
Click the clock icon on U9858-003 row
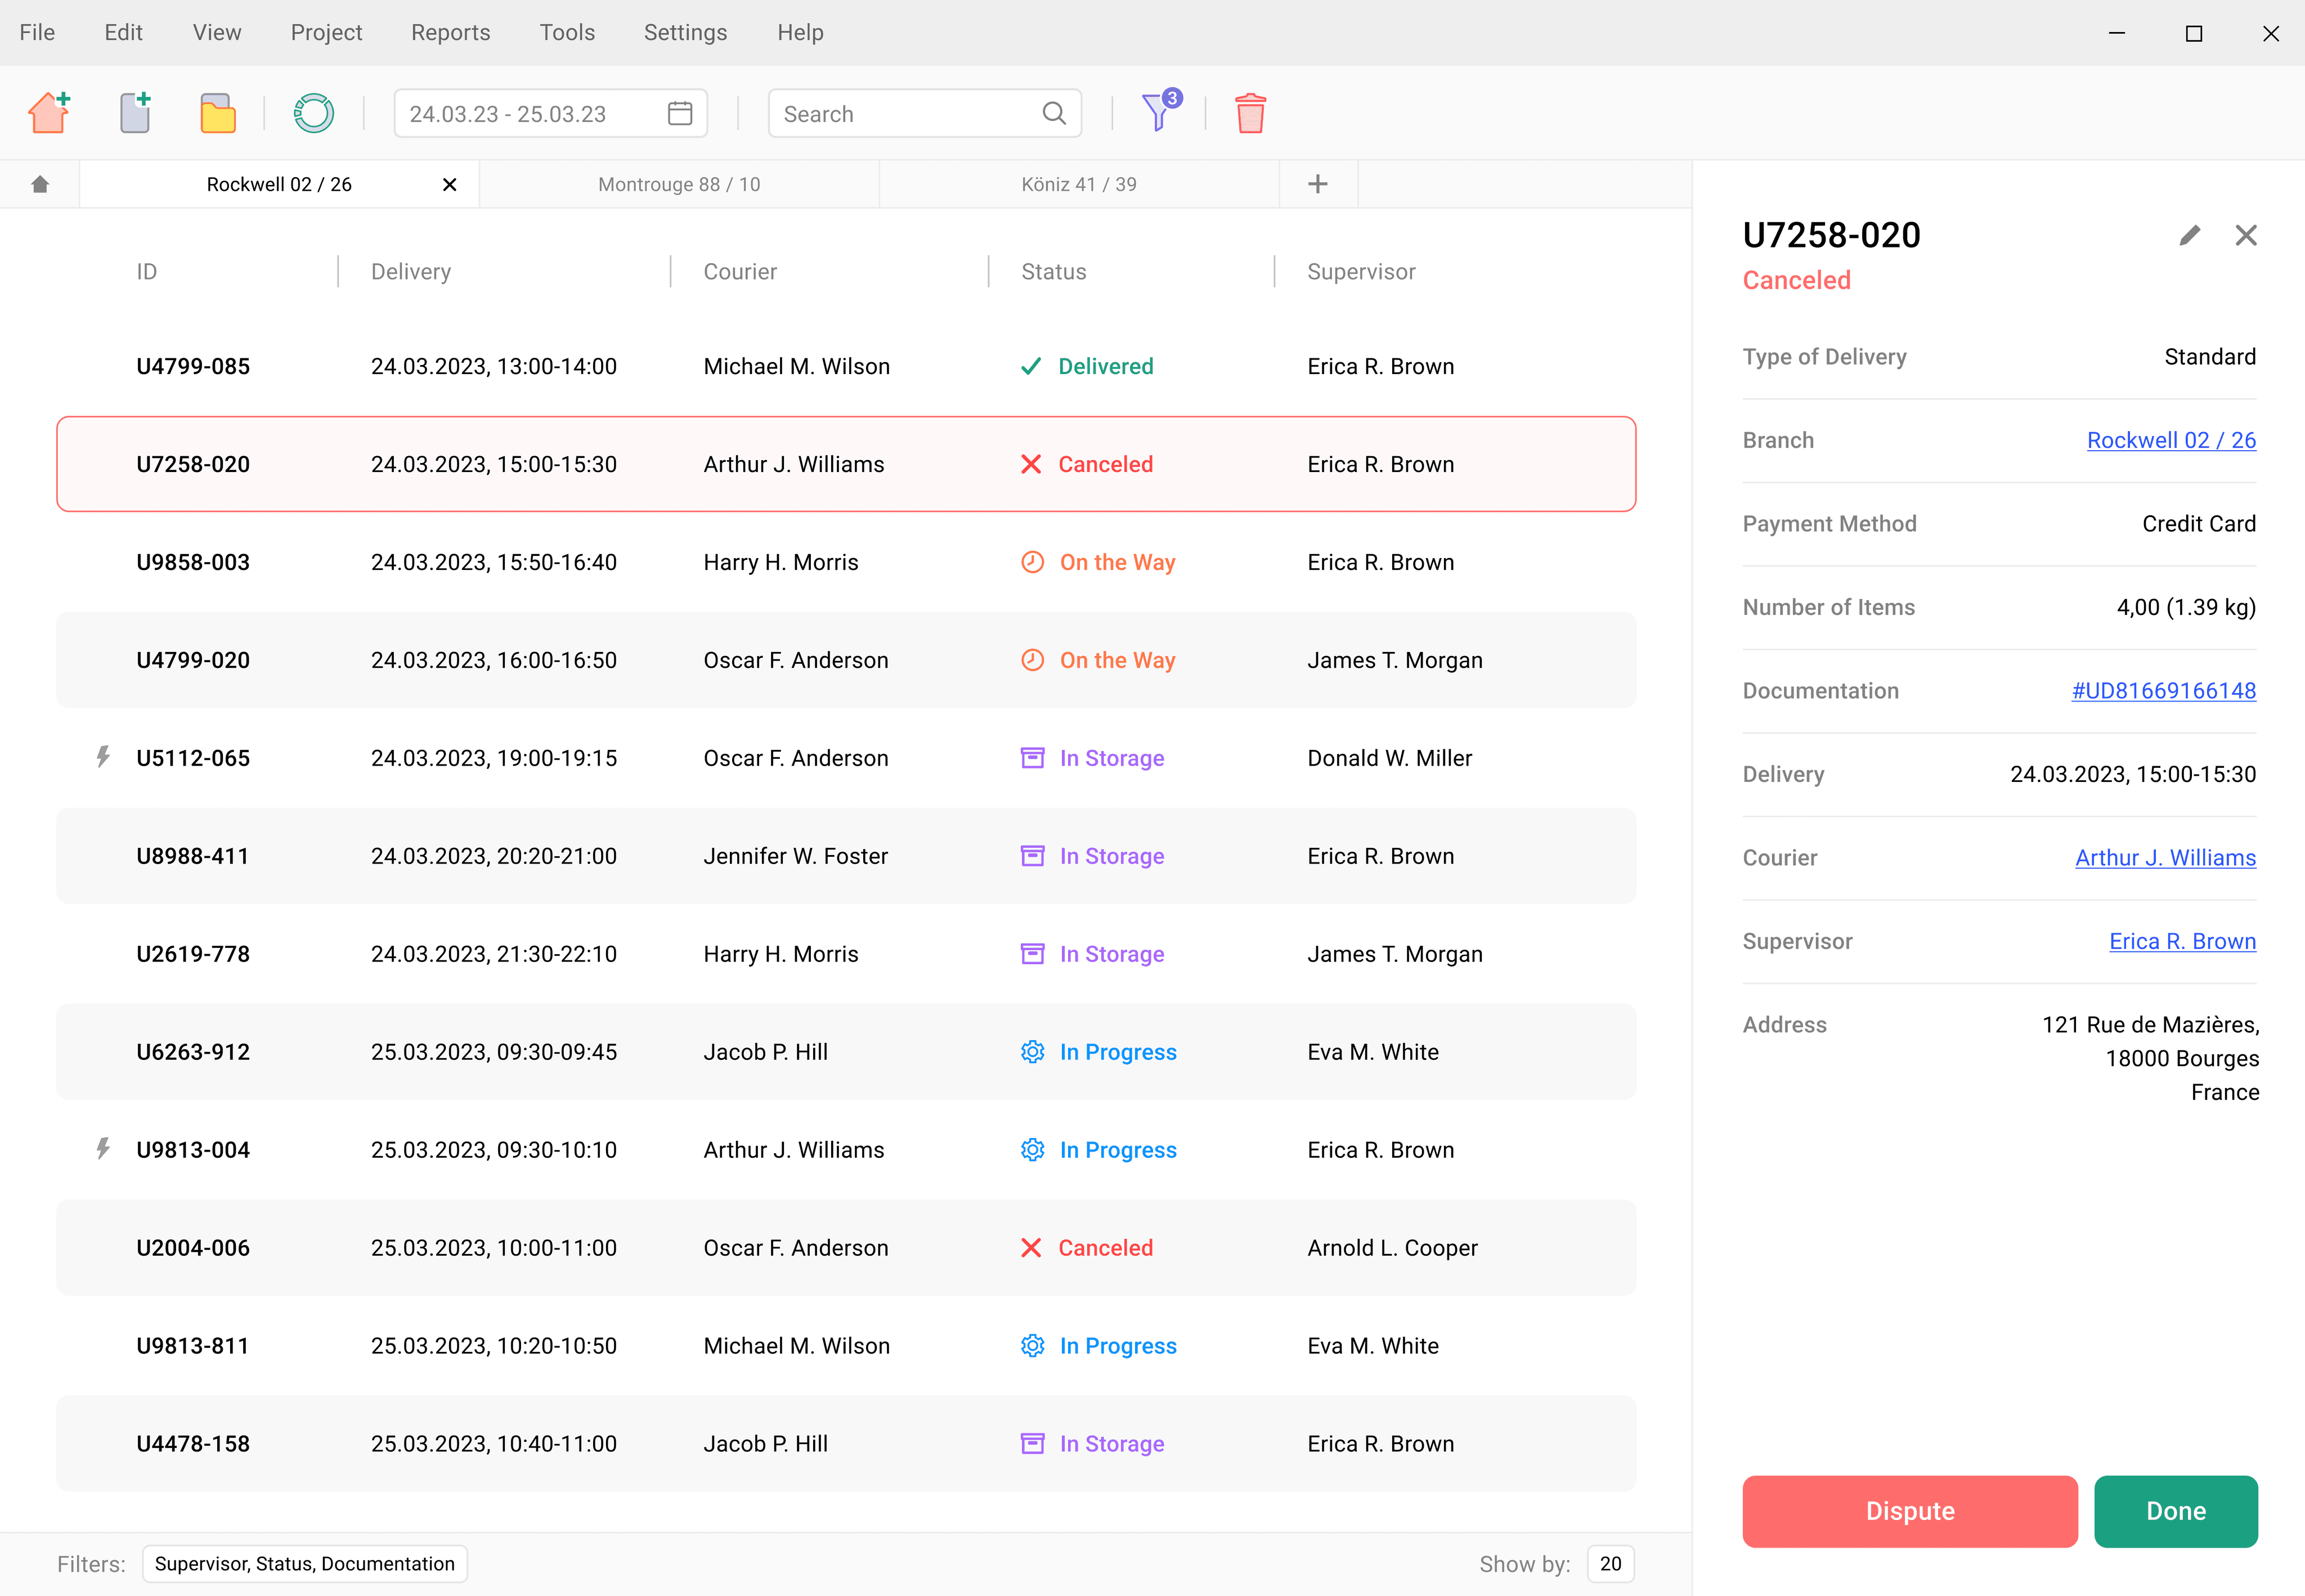click(x=1033, y=562)
